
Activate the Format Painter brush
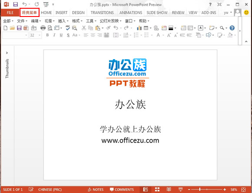(109, 28)
